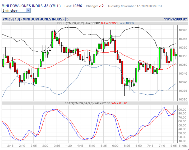
Task: Click the 5:35 time axis label
Action: (x=104, y=146)
